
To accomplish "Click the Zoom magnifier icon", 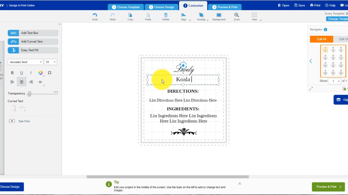I will [237, 15].
